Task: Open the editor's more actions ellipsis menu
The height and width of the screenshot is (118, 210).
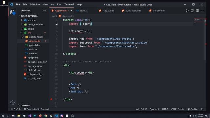Action: [x=202, y=10]
